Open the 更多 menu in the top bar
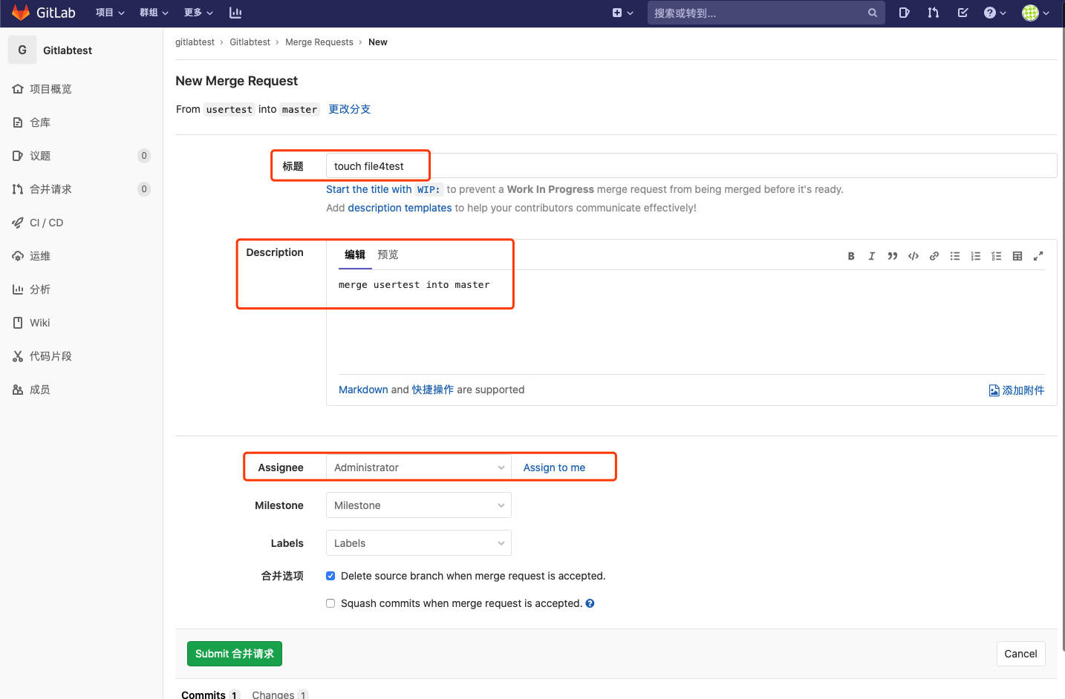The height and width of the screenshot is (699, 1065). click(x=197, y=13)
